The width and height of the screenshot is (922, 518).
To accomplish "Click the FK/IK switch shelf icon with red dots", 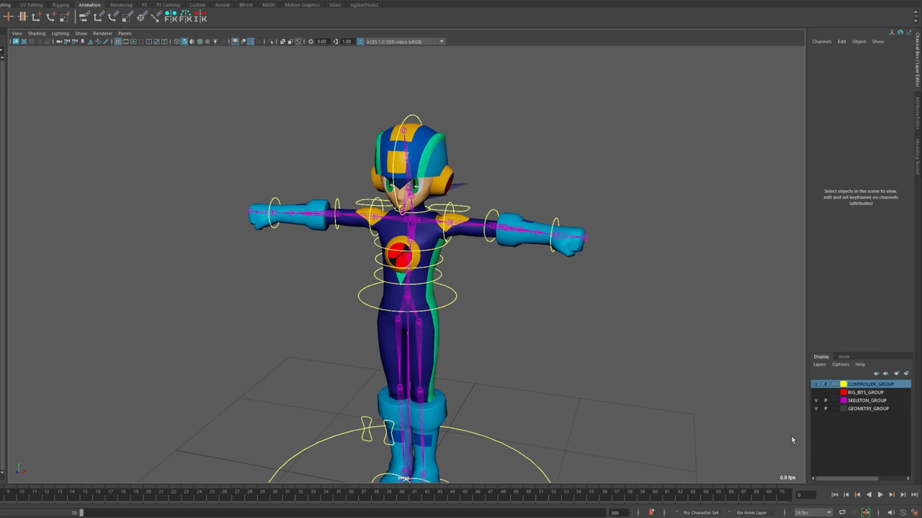I will (x=199, y=17).
